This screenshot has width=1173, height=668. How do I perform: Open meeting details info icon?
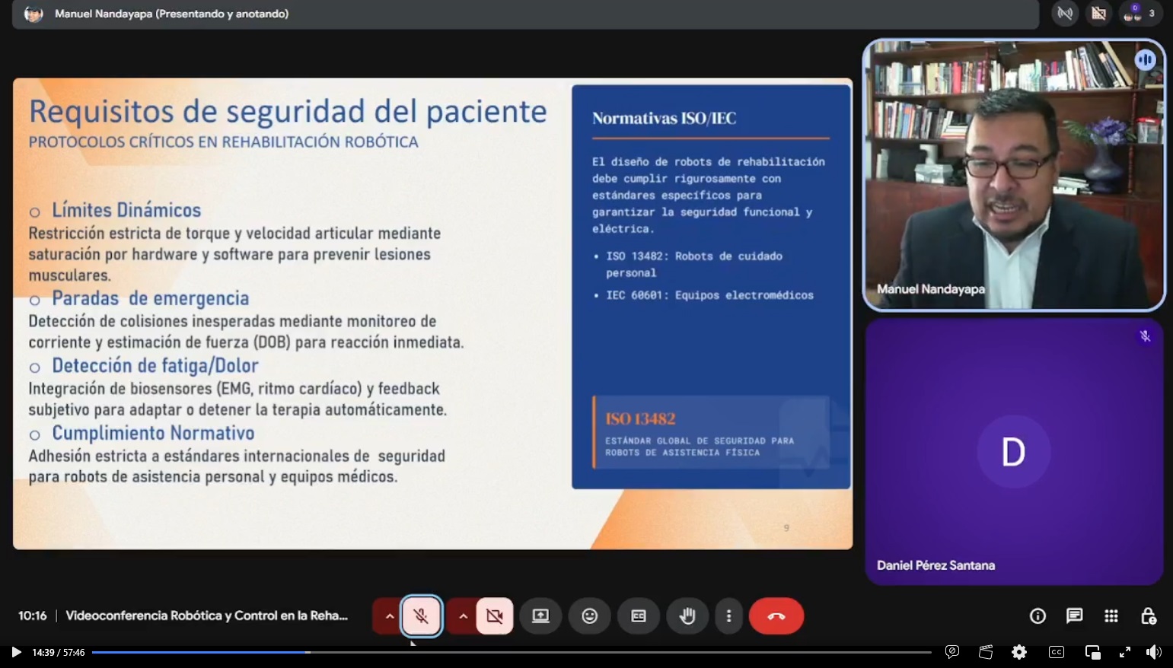(1038, 616)
